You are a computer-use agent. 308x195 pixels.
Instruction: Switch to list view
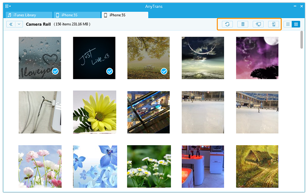[x=288, y=24]
